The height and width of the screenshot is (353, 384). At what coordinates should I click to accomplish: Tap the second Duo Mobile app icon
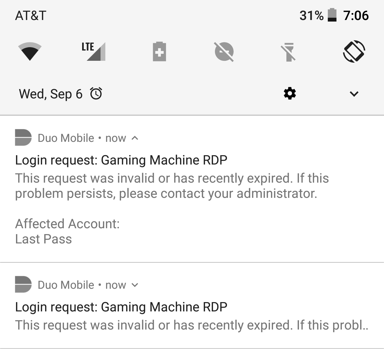23,284
